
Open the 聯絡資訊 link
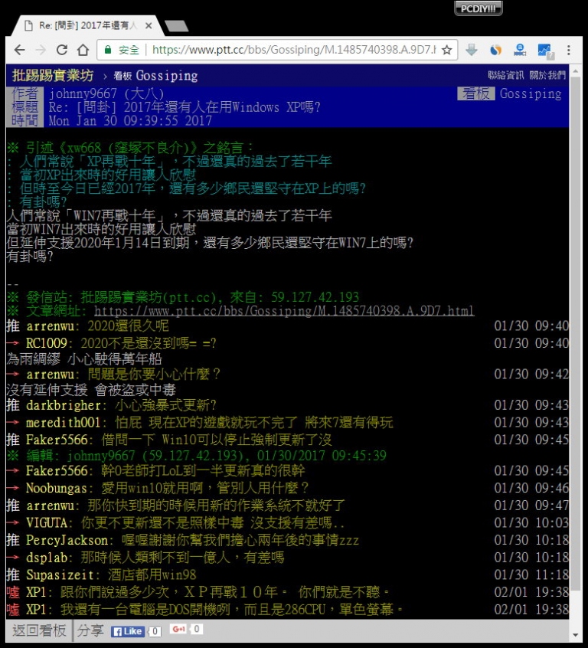505,75
